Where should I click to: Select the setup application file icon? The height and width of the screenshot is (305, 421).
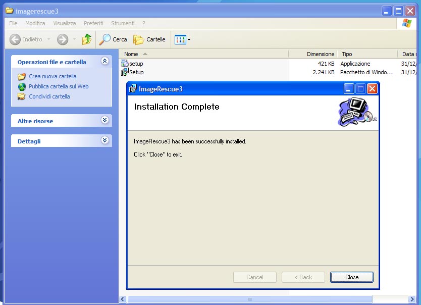pyautogui.click(x=125, y=64)
